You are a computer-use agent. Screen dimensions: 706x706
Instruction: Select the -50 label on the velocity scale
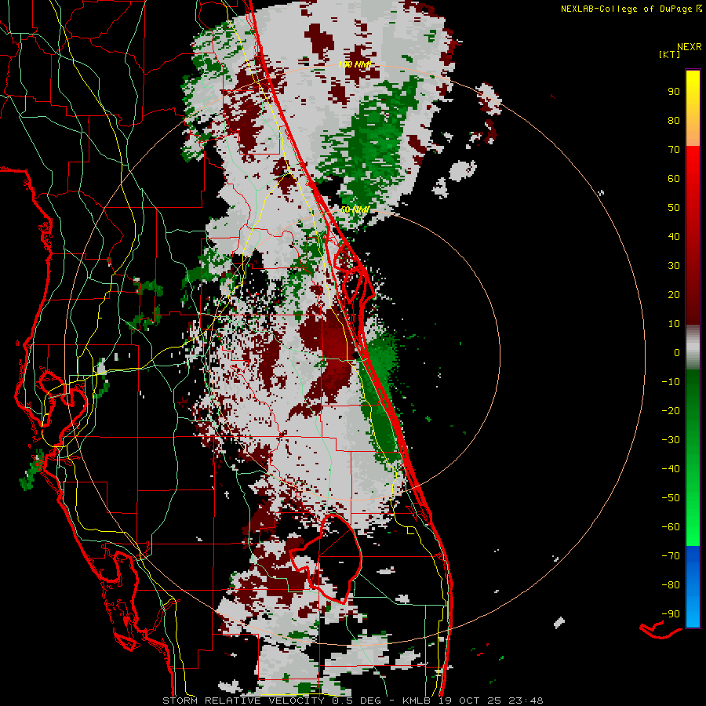click(671, 498)
